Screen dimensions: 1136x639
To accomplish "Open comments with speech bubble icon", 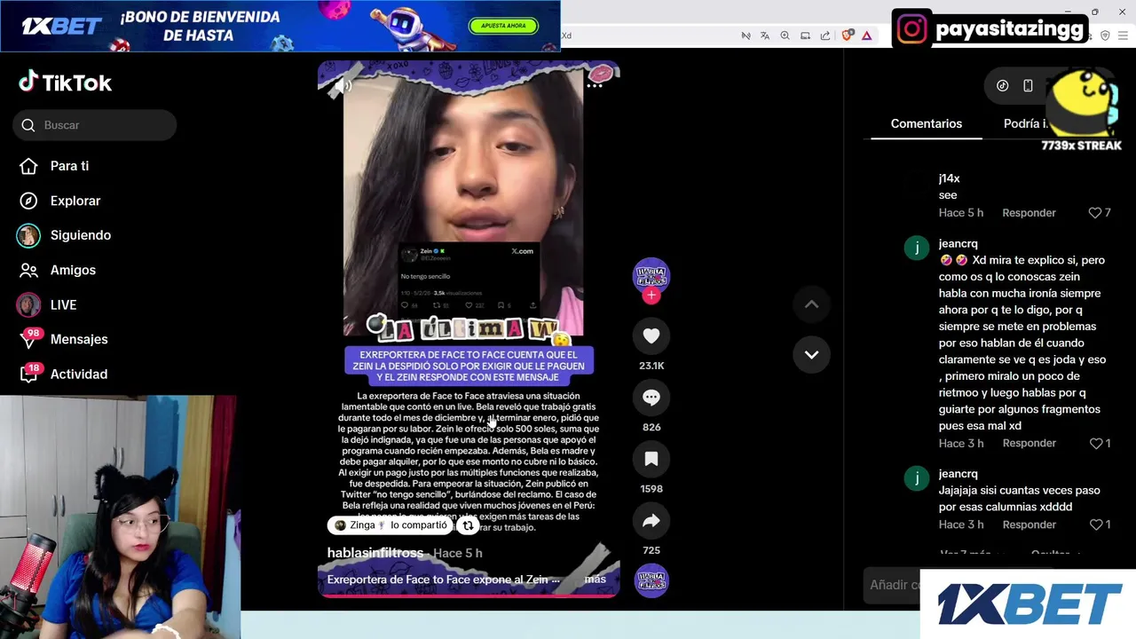I will 651,398.
